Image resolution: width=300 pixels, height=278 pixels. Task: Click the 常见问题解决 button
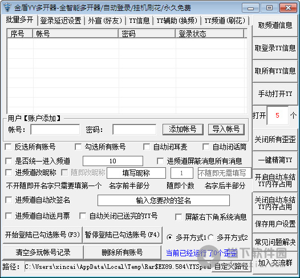(x=275, y=242)
